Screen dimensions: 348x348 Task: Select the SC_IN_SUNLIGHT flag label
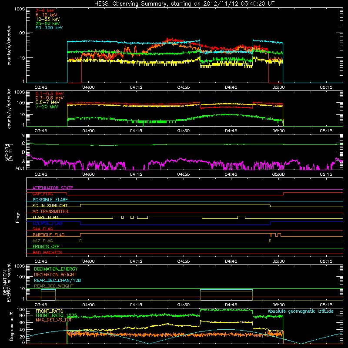tap(50, 205)
